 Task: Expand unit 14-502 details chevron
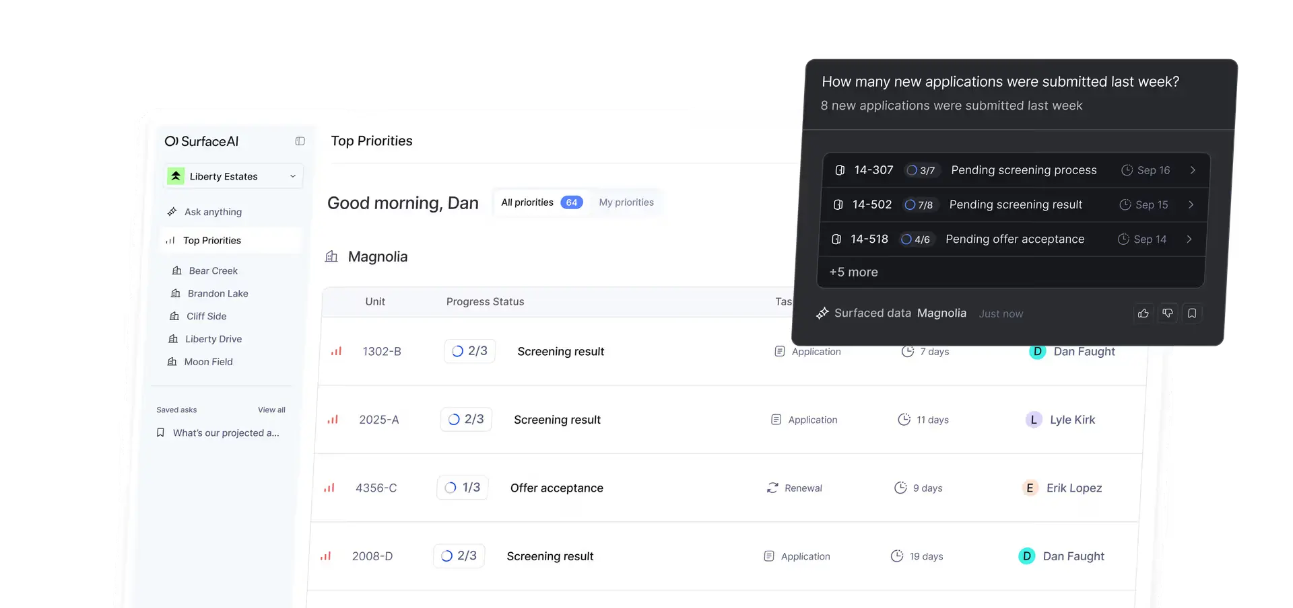click(1191, 204)
